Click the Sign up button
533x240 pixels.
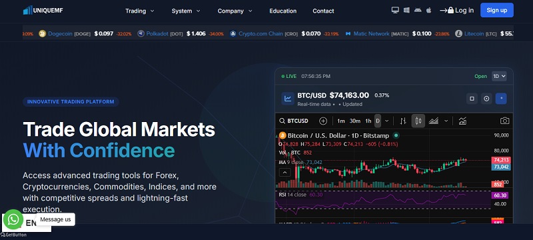point(496,10)
